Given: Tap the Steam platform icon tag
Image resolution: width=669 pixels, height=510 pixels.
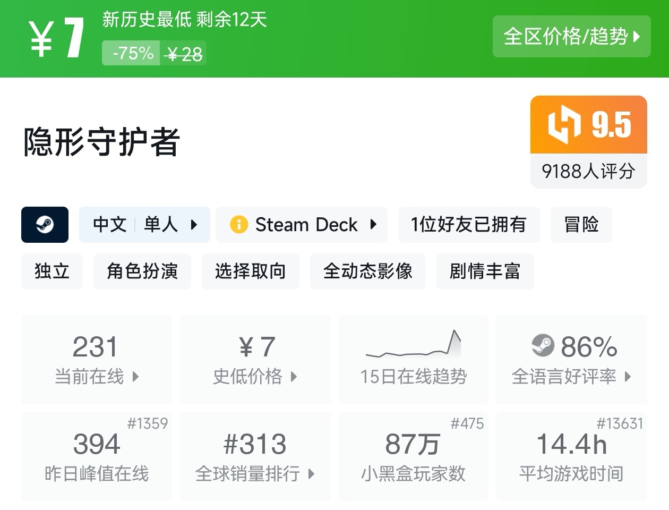Looking at the screenshot, I should 45,225.
